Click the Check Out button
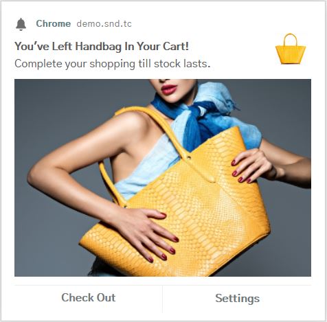 point(89,298)
